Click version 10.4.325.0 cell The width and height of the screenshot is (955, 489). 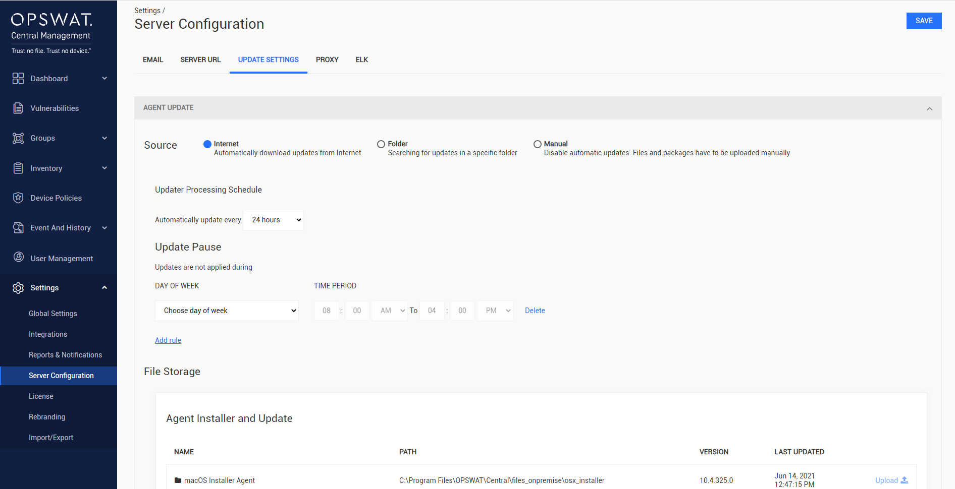[716, 480]
